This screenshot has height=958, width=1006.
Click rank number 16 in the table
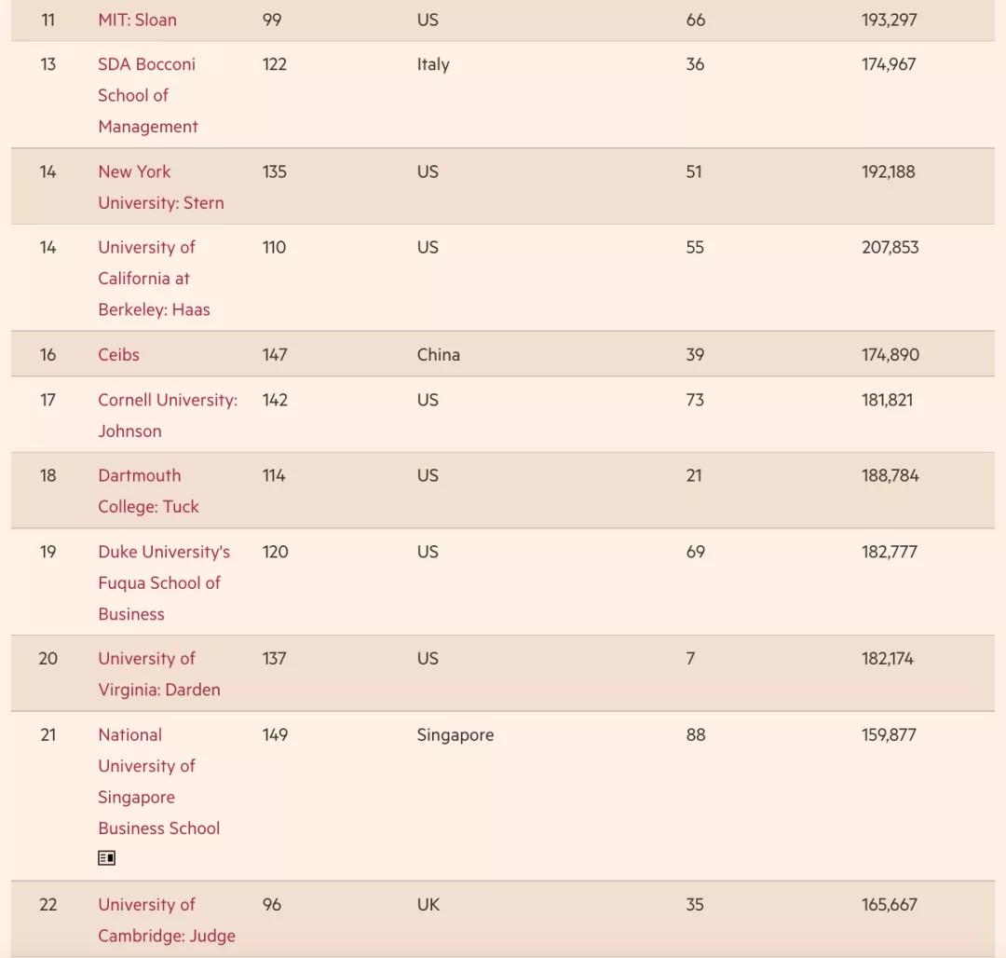tap(48, 355)
